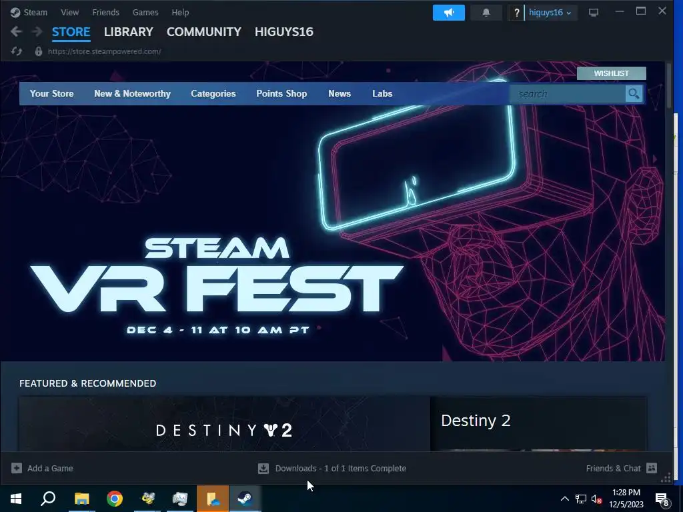This screenshot has height=512, width=683.
Task: Click the network tray icon
Action: tap(581, 499)
